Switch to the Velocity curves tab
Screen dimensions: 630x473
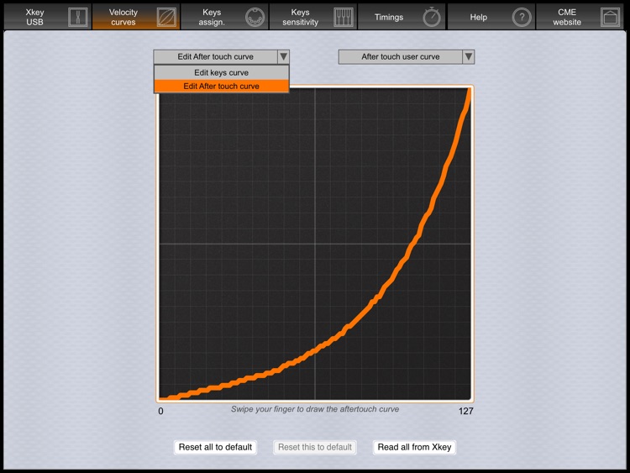click(x=136, y=17)
